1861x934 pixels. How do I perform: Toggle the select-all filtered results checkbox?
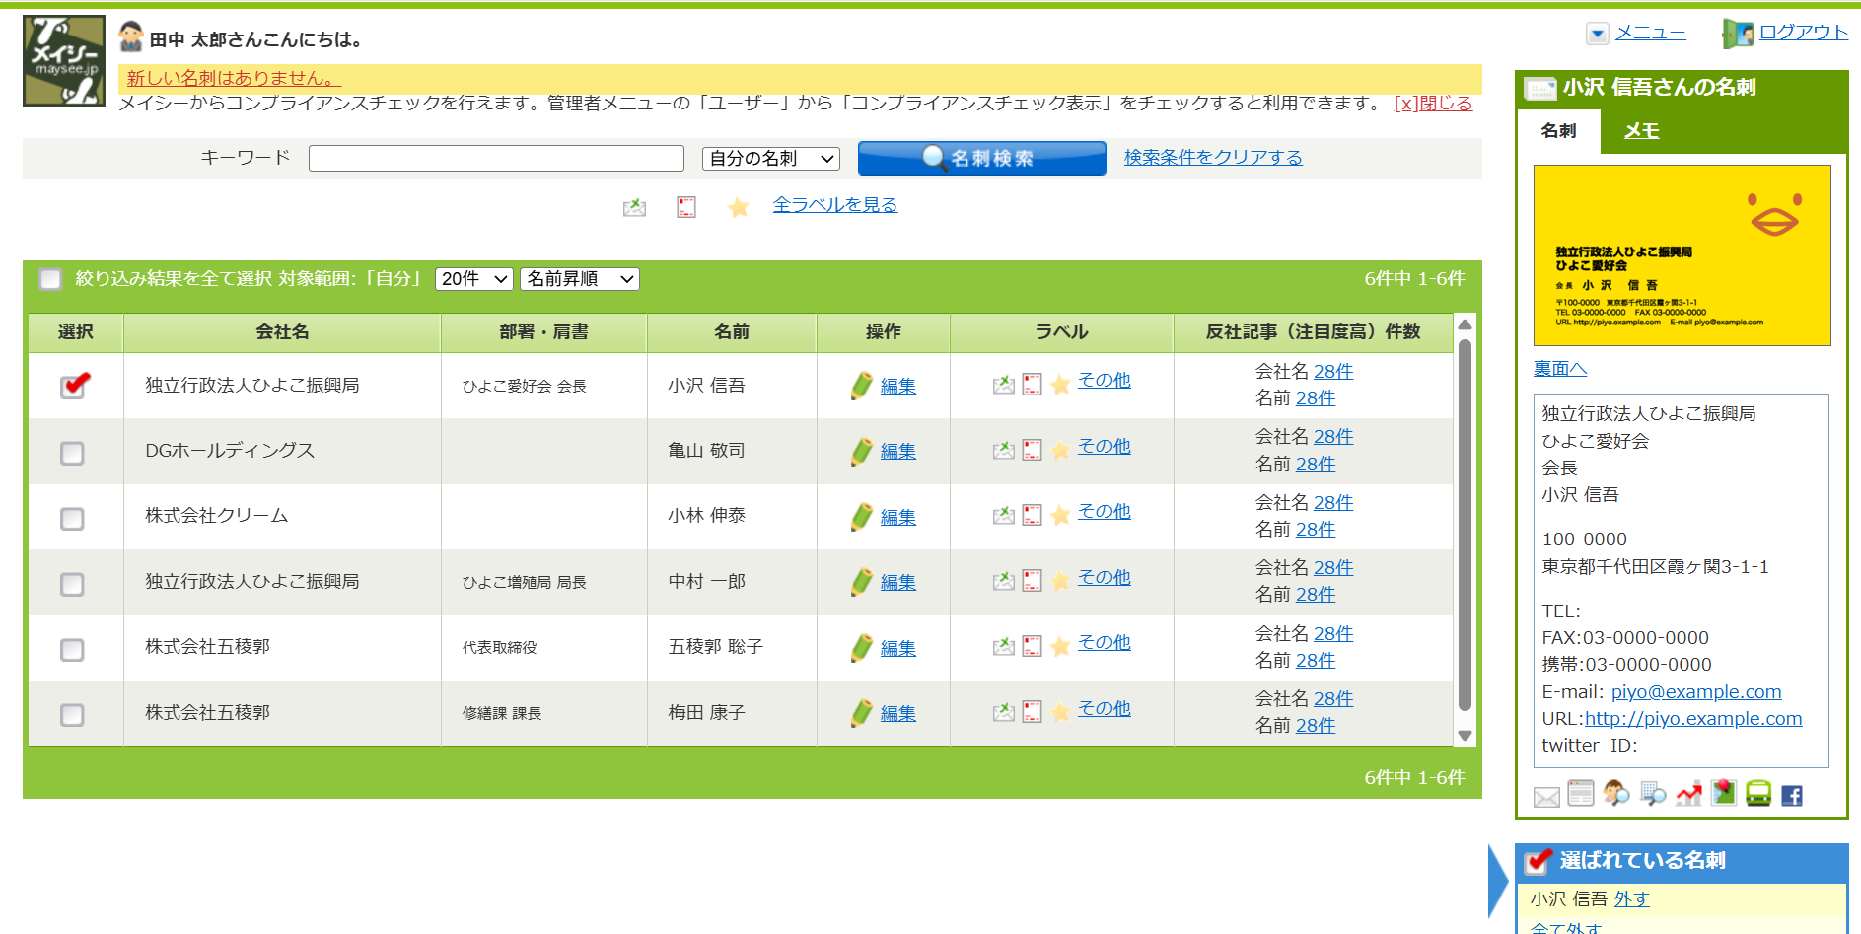(x=50, y=279)
